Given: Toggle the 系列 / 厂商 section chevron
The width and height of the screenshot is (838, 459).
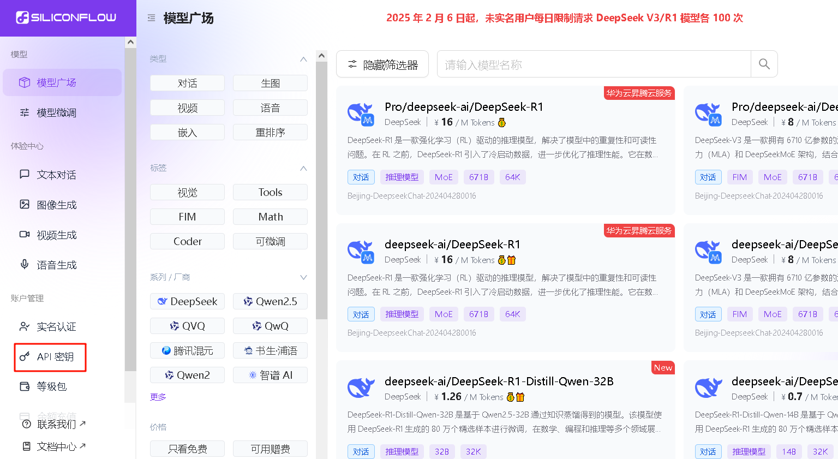Looking at the screenshot, I should (x=303, y=277).
